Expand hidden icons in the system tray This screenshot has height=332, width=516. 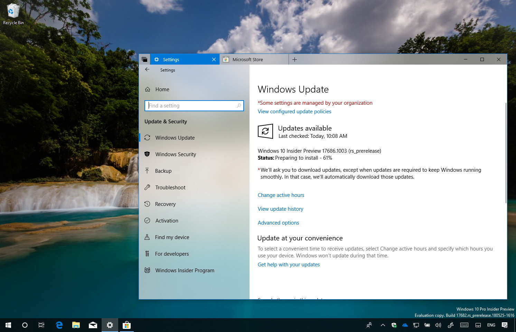coord(383,325)
